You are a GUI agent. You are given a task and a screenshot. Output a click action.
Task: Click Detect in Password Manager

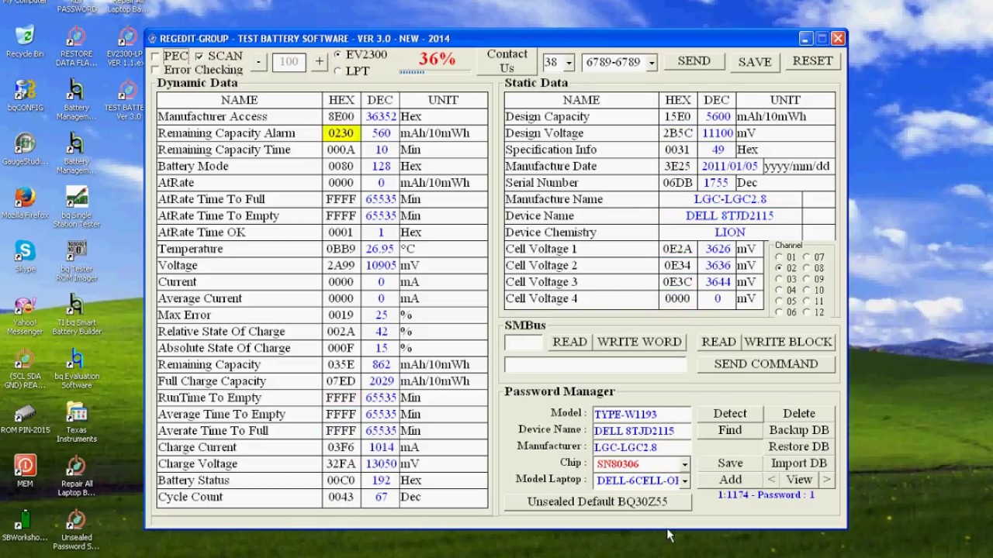[730, 414]
